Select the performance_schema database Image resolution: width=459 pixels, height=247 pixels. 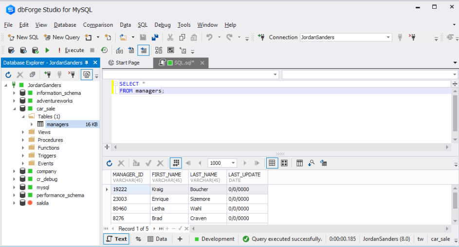[x=60, y=195]
